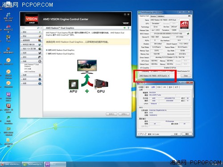Image resolution: width=223 pixels, height=167 pixels.
Task: Open the Gaming section icon in sidebar
Action: click(40, 57)
